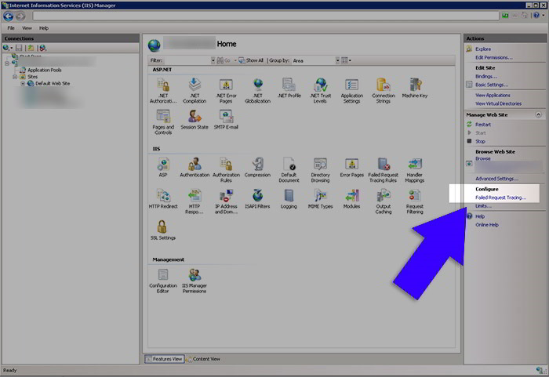Switch to Content View tab
This screenshot has width=549, height=377.
(203, 359)
